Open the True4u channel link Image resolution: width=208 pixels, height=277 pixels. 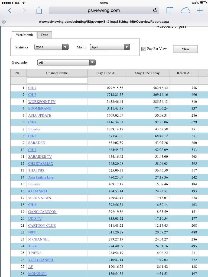click(x=33, y=246)
